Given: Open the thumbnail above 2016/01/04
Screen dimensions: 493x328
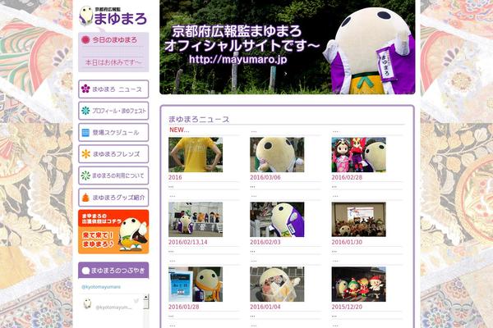Looking at the screenshot, I should click(x=277, y=285).
